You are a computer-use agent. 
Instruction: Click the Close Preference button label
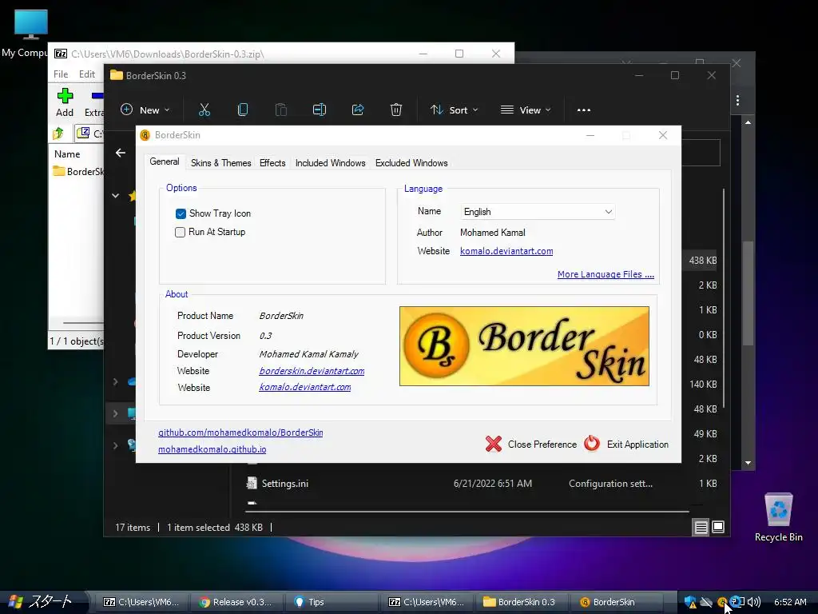coord(542,445)
